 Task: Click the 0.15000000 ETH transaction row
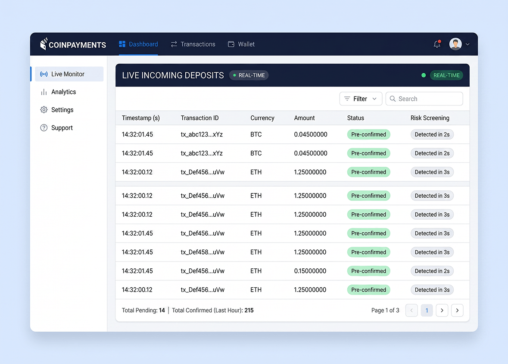[x=292, y=271]
